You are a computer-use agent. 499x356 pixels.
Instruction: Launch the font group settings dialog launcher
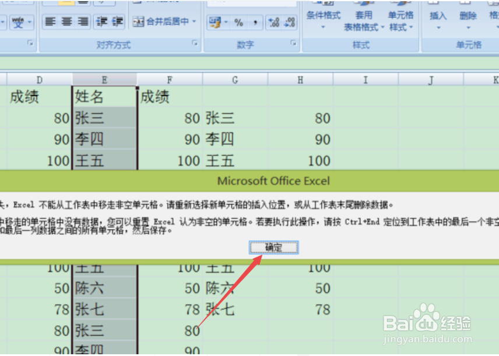tap(30, 43)
